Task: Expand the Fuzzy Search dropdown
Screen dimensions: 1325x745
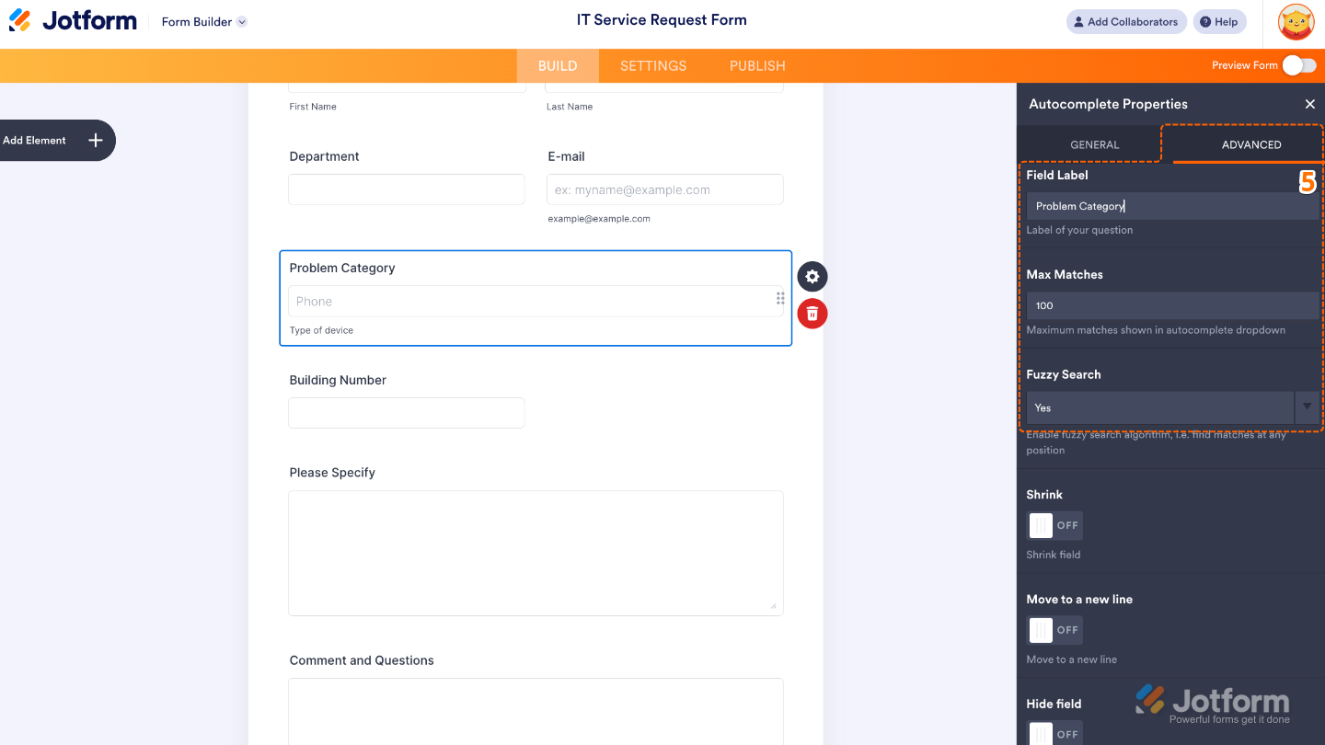Action: point(1307,407)
